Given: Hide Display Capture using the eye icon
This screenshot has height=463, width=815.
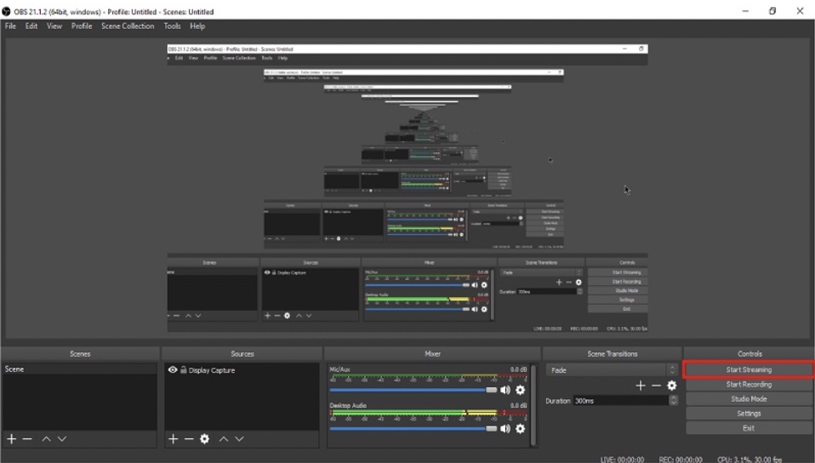Looking at the screenshot, I should point(173,370).
